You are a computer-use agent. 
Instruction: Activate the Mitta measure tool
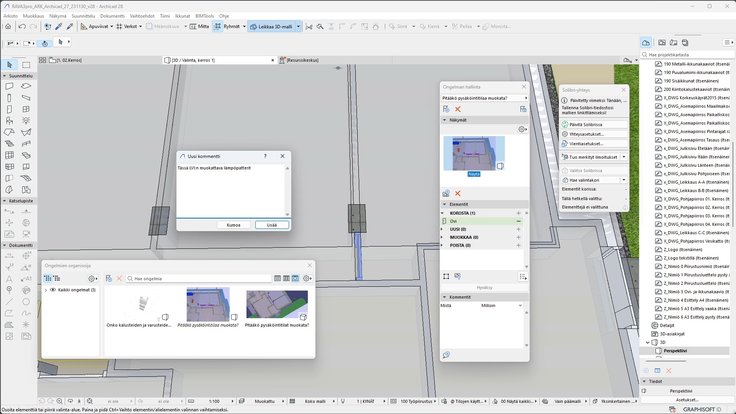pyautogui.click(x=199, y=26)
